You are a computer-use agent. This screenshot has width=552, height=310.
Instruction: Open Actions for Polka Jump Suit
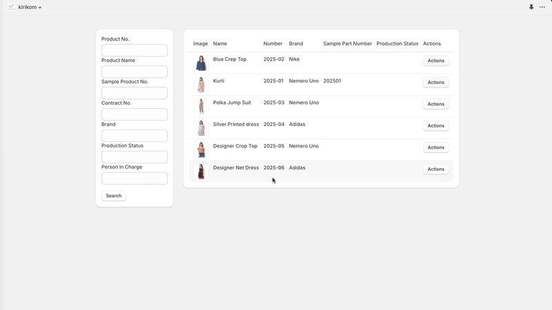click(436, 104)
